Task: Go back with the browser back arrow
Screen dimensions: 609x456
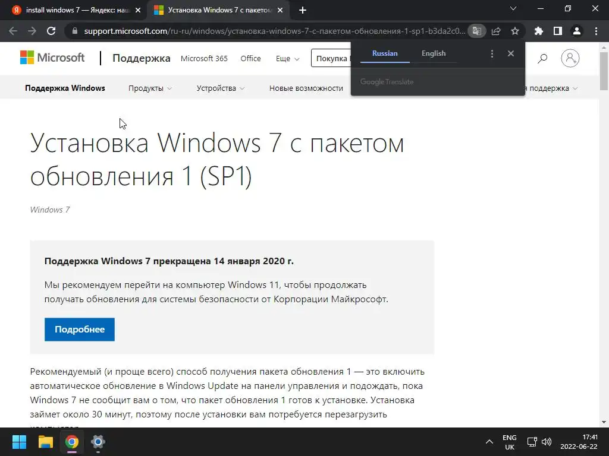Action: (13, 31)
